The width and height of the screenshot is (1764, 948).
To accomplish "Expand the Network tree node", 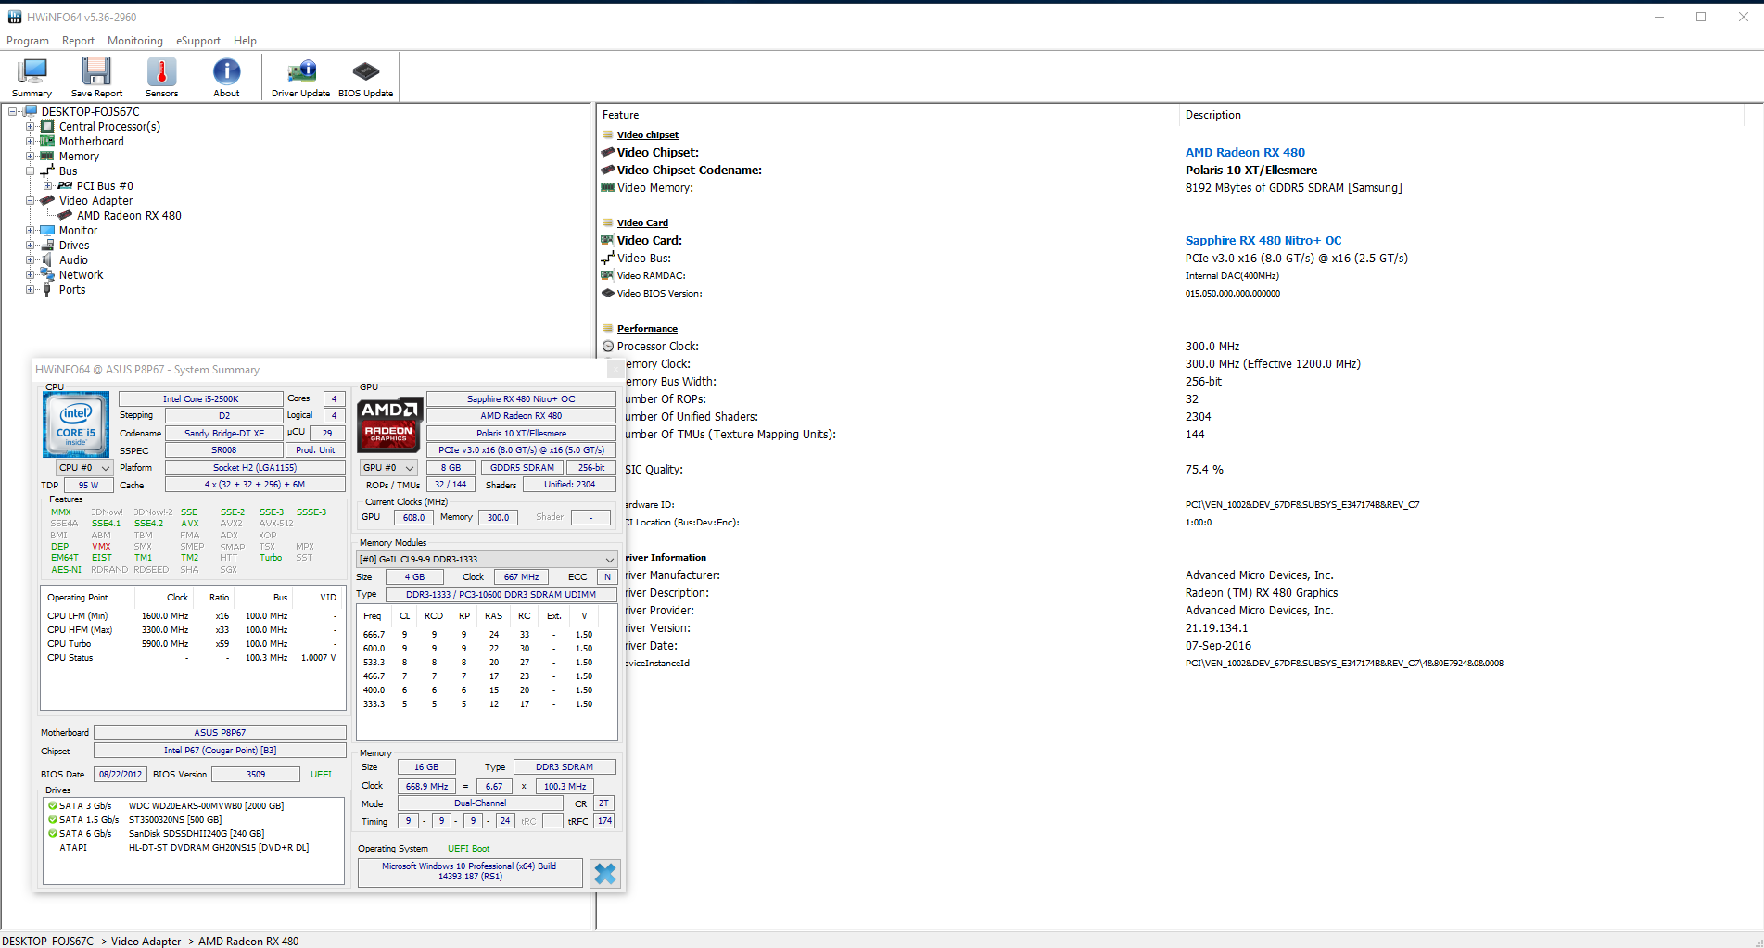I will [31, 275].
